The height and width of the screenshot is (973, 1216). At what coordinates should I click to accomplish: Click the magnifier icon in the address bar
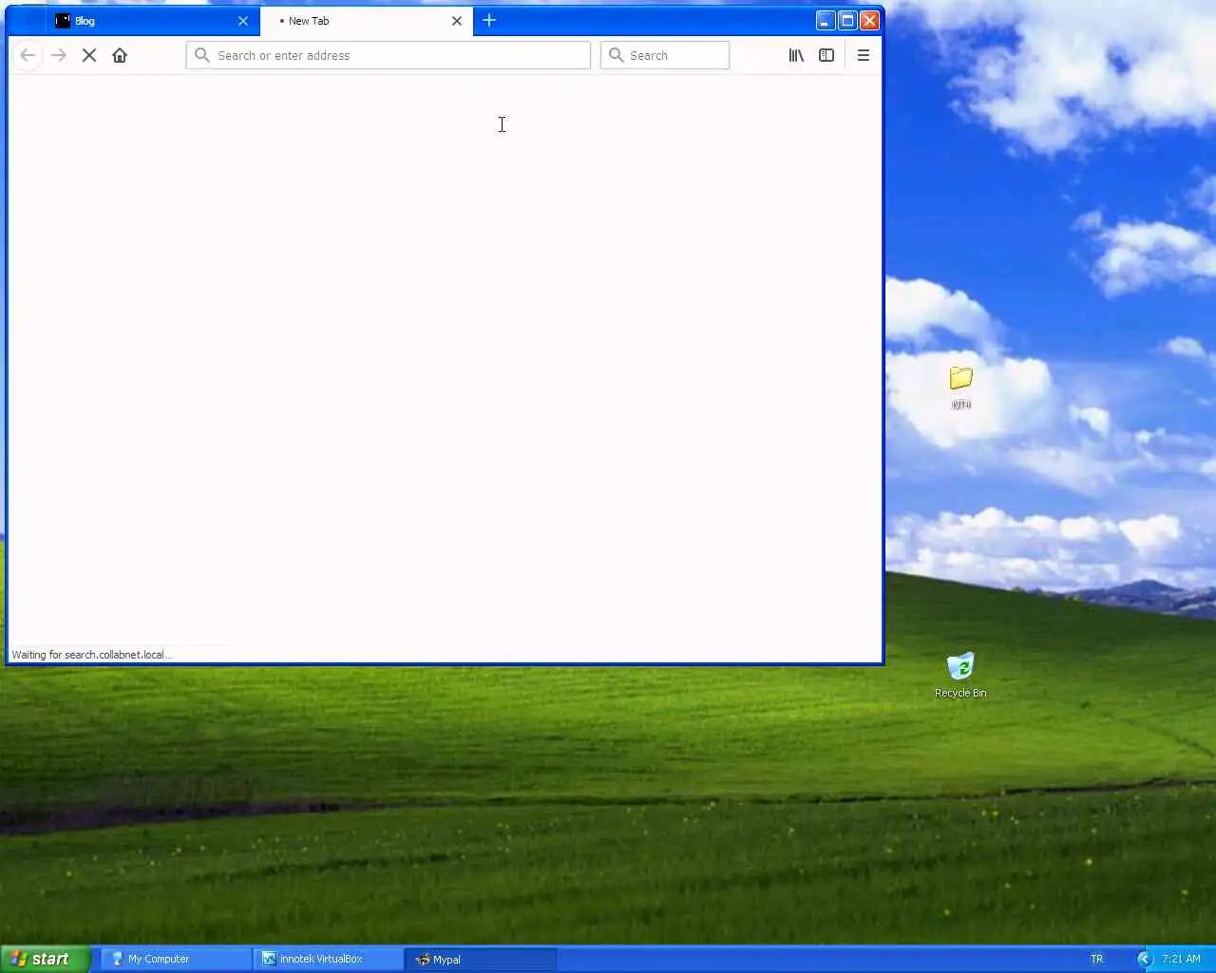(x=202, y=55)
